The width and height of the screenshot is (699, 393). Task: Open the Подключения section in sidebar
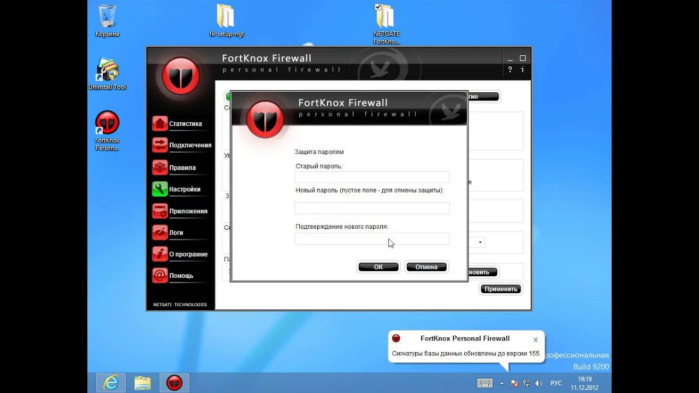[x=182, y=145]
